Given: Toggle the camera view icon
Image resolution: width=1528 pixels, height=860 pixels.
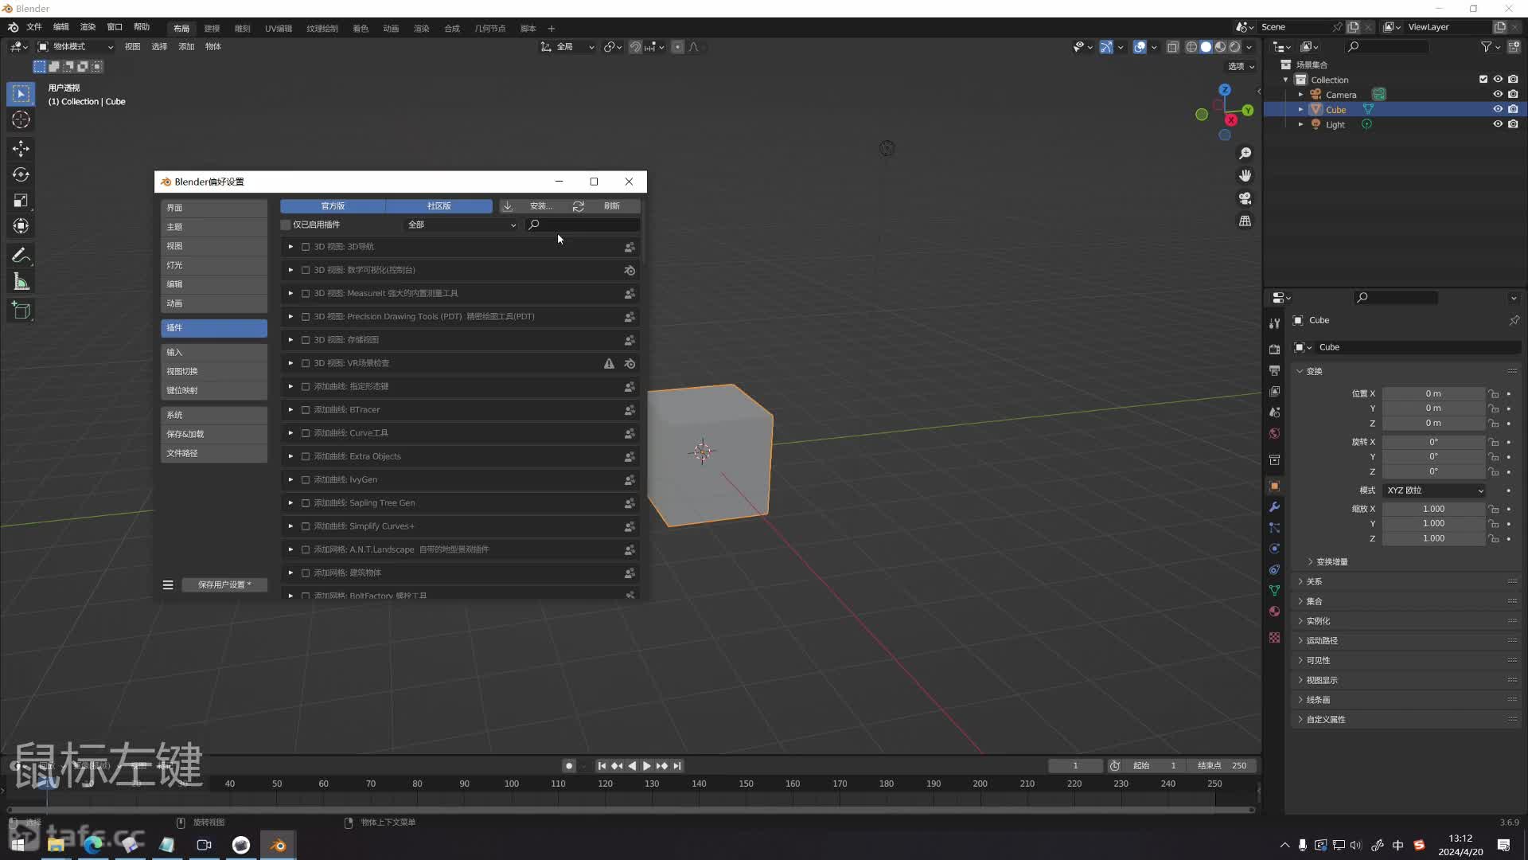Looking at the screenshot, I should pos(1245,198).
